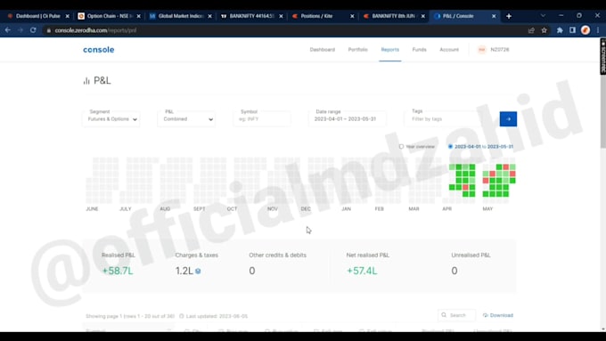
Task: Close the P&L / Console tab
Action: (494, 16)
